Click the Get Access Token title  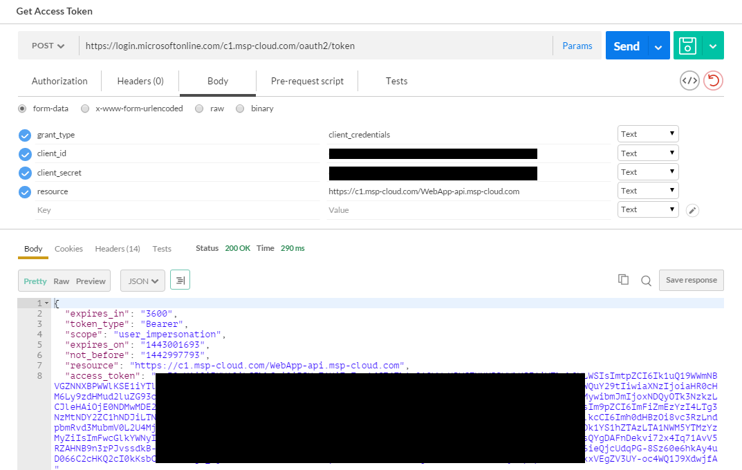coord(55,11)
